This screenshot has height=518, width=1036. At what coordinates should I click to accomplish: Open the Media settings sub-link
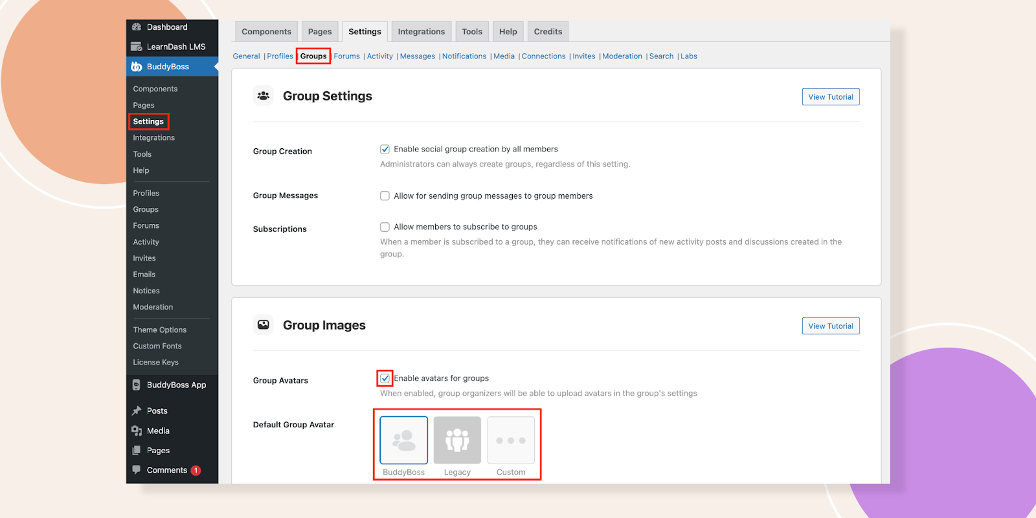click(504, 56)
